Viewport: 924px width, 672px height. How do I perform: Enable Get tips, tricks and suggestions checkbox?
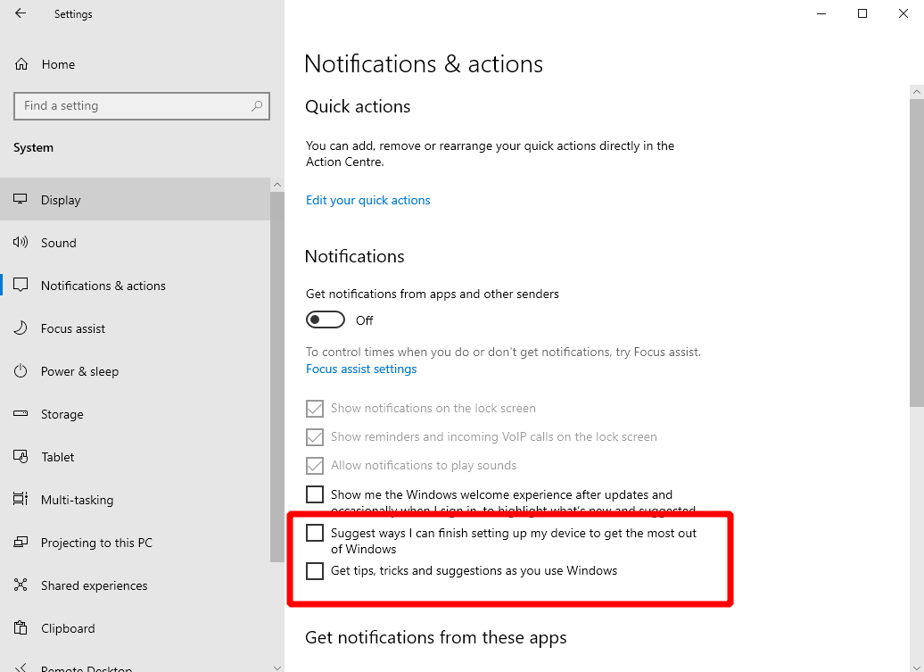(x=315, y=570)
